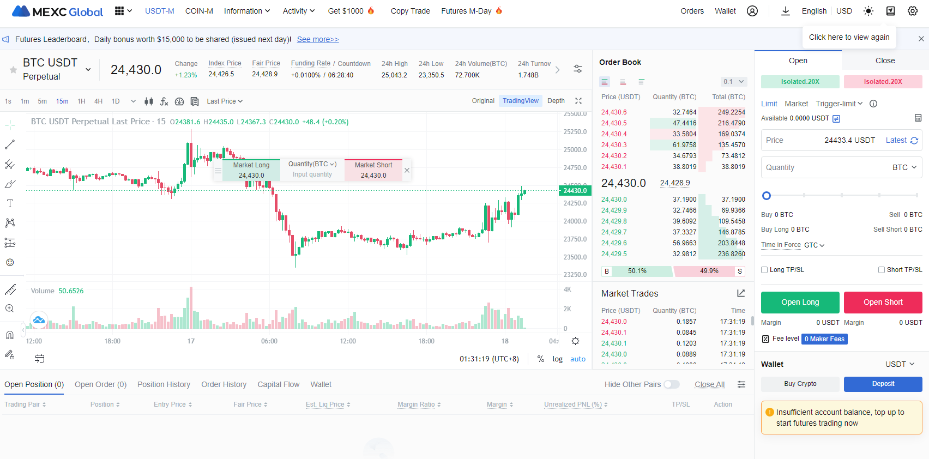Open See more>> leaderboard link

pyautogui.click(x=318, y=39)
